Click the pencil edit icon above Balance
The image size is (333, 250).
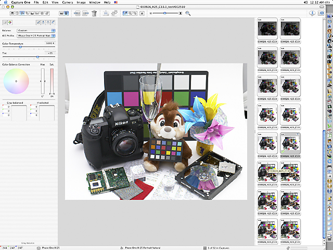point(39,22)
